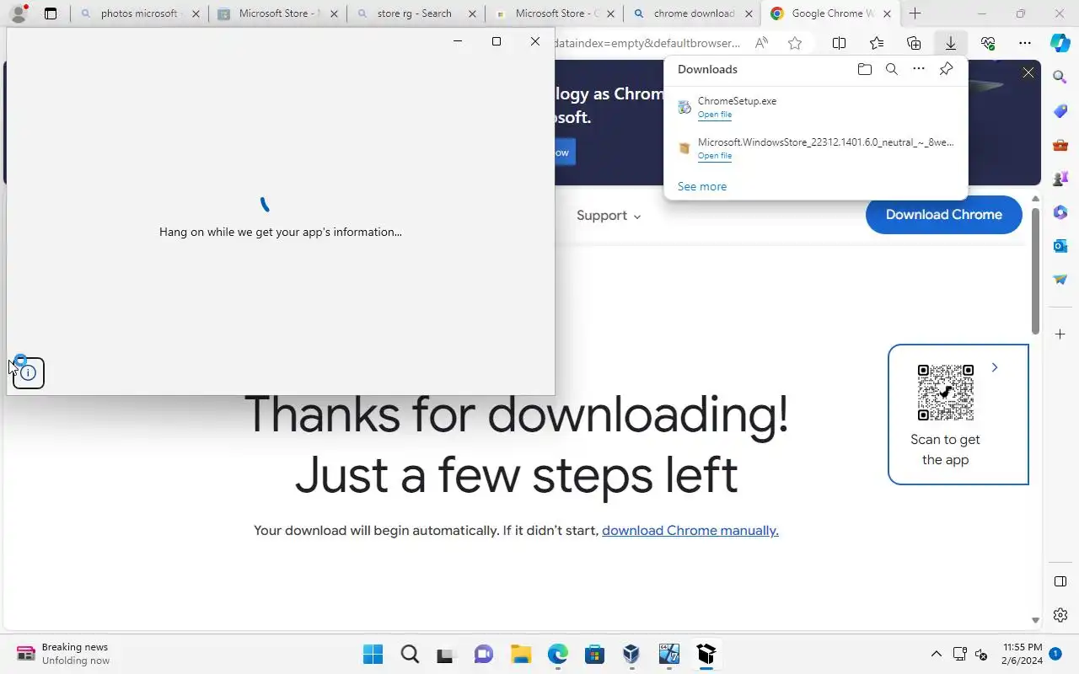Open Outlook in Edge sidebar
1079x674 pixels.
pyautogui.click(x=1060, y=246)
